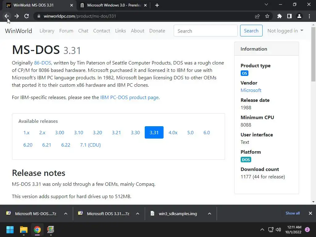Open the Chrome extensions puzzle icon
Screen dimensions: 316x237
click(x=280, y=16)
